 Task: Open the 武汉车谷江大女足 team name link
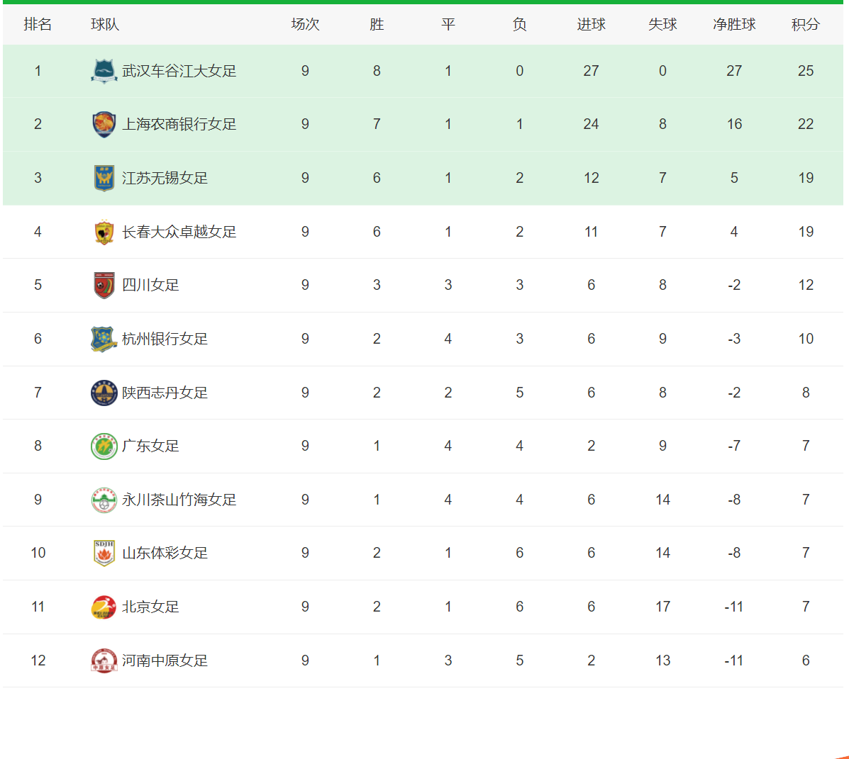[x=179, y=71]
